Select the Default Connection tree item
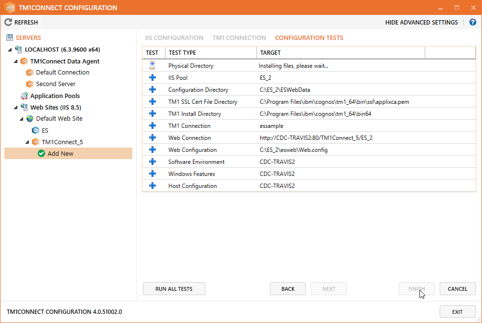Image resolution: width=482 pixels, height=323 pixels. coord(63,73)
